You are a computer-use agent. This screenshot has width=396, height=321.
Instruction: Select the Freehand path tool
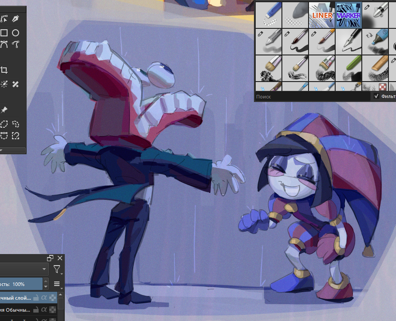[x=16, y=44]
